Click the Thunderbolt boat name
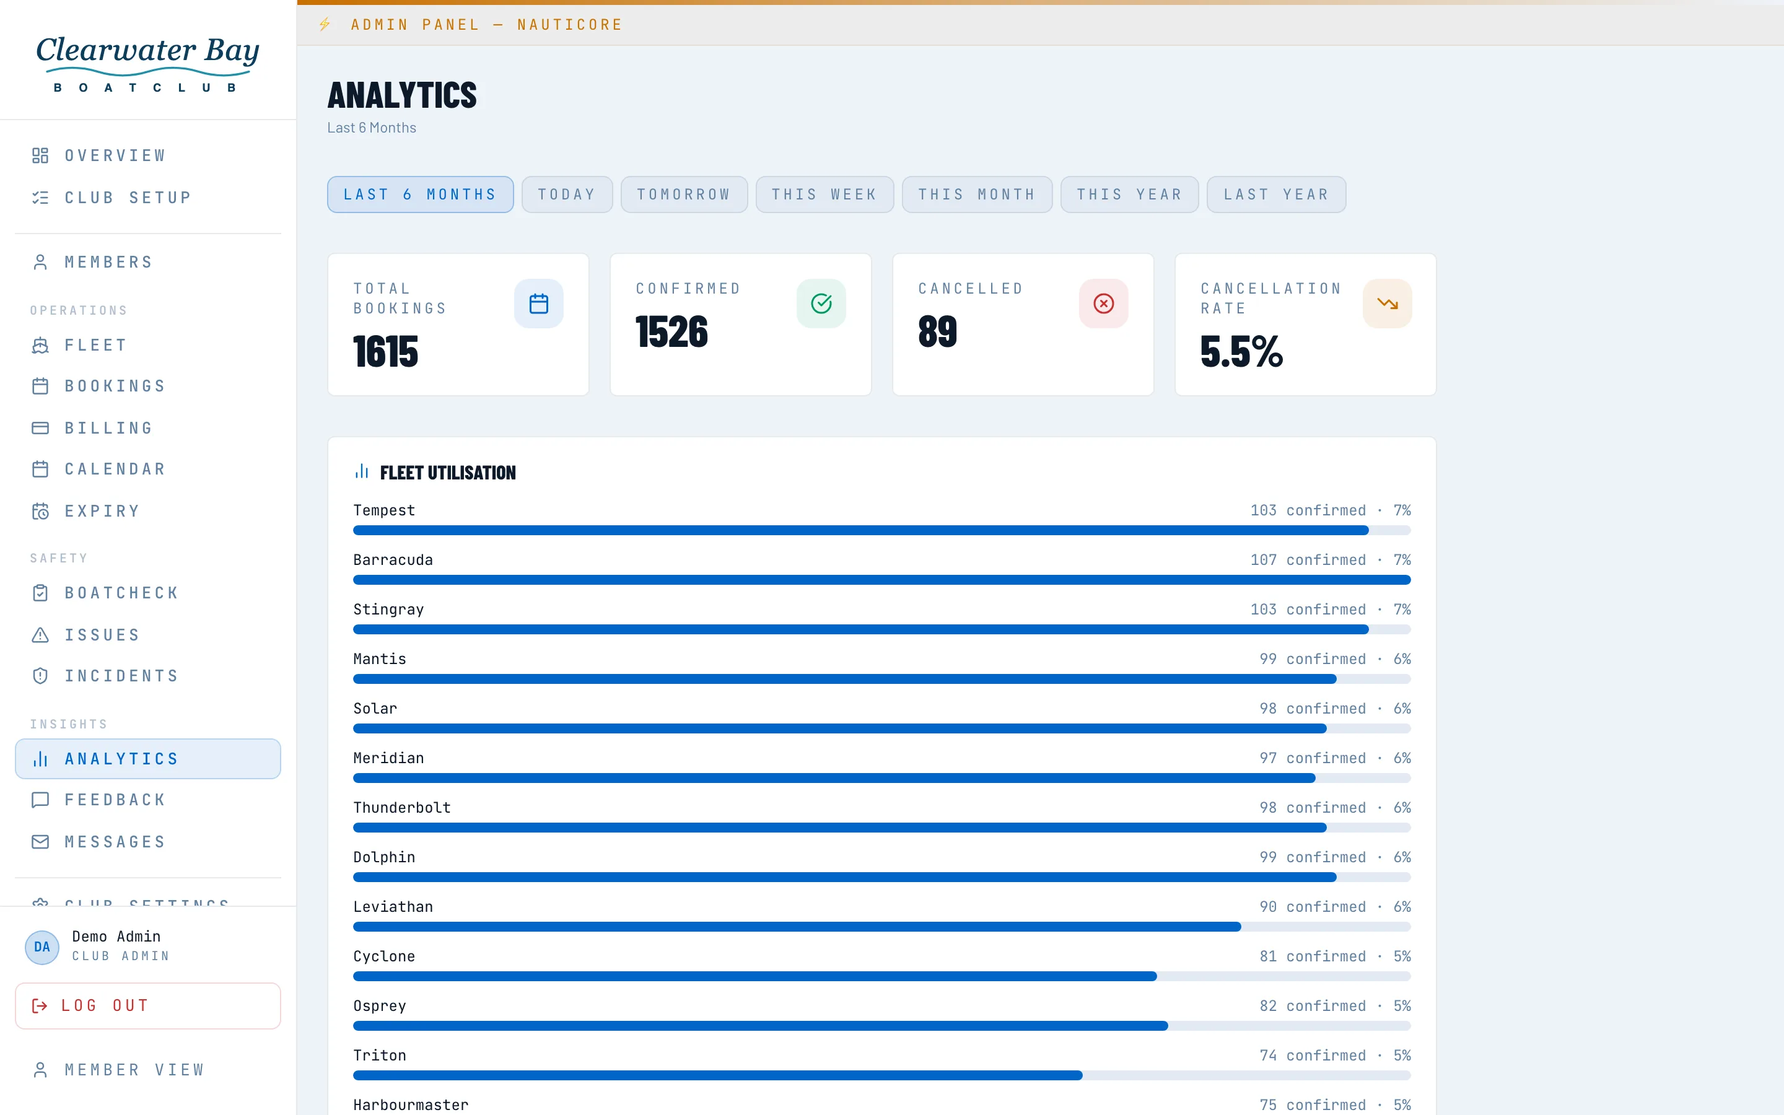The height and width of the screenshot is (1115, 1784). click(402, 808)
